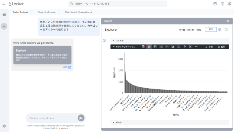
Task: Select the Chat started 18 seconds ago breadcrumb
Action: (x=79, y=12)
